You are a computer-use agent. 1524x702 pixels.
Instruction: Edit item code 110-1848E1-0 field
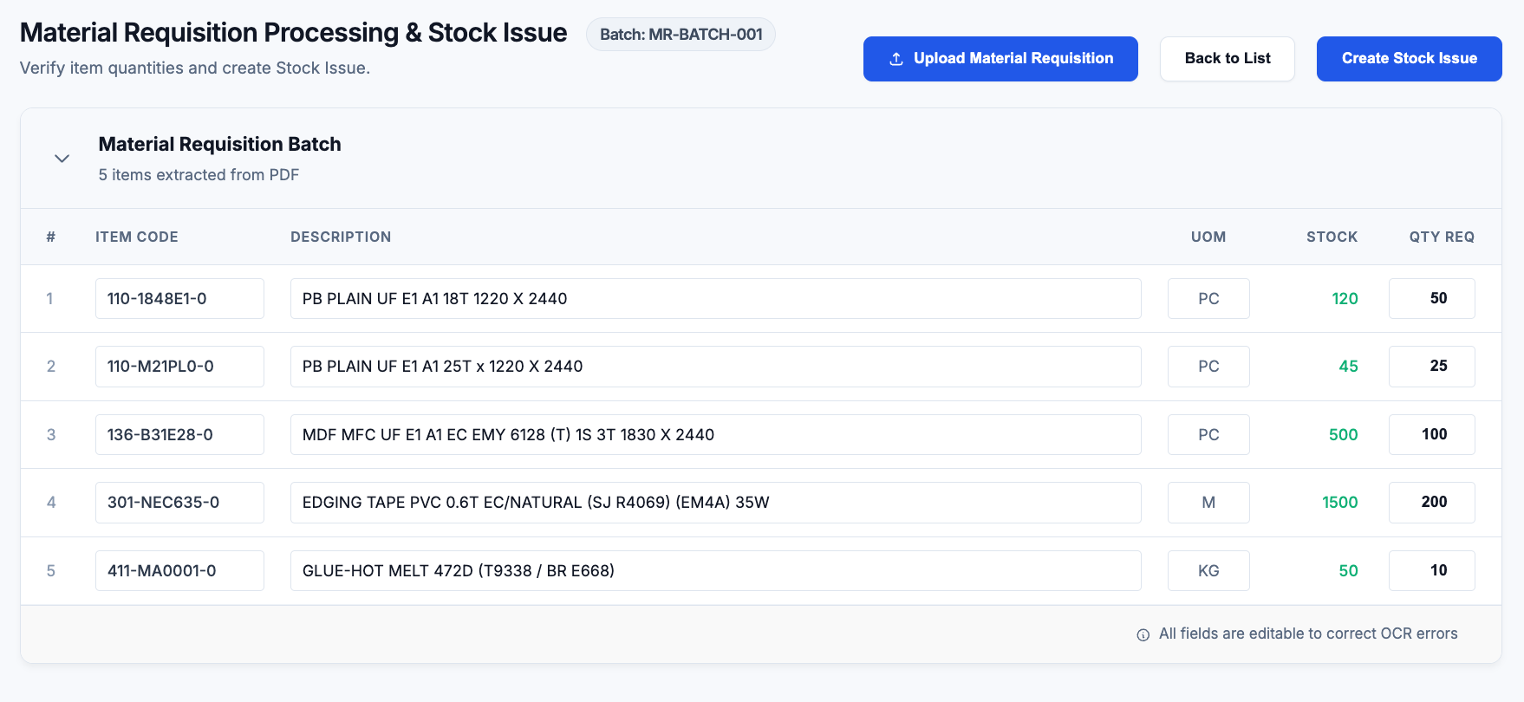click(179, 299)
